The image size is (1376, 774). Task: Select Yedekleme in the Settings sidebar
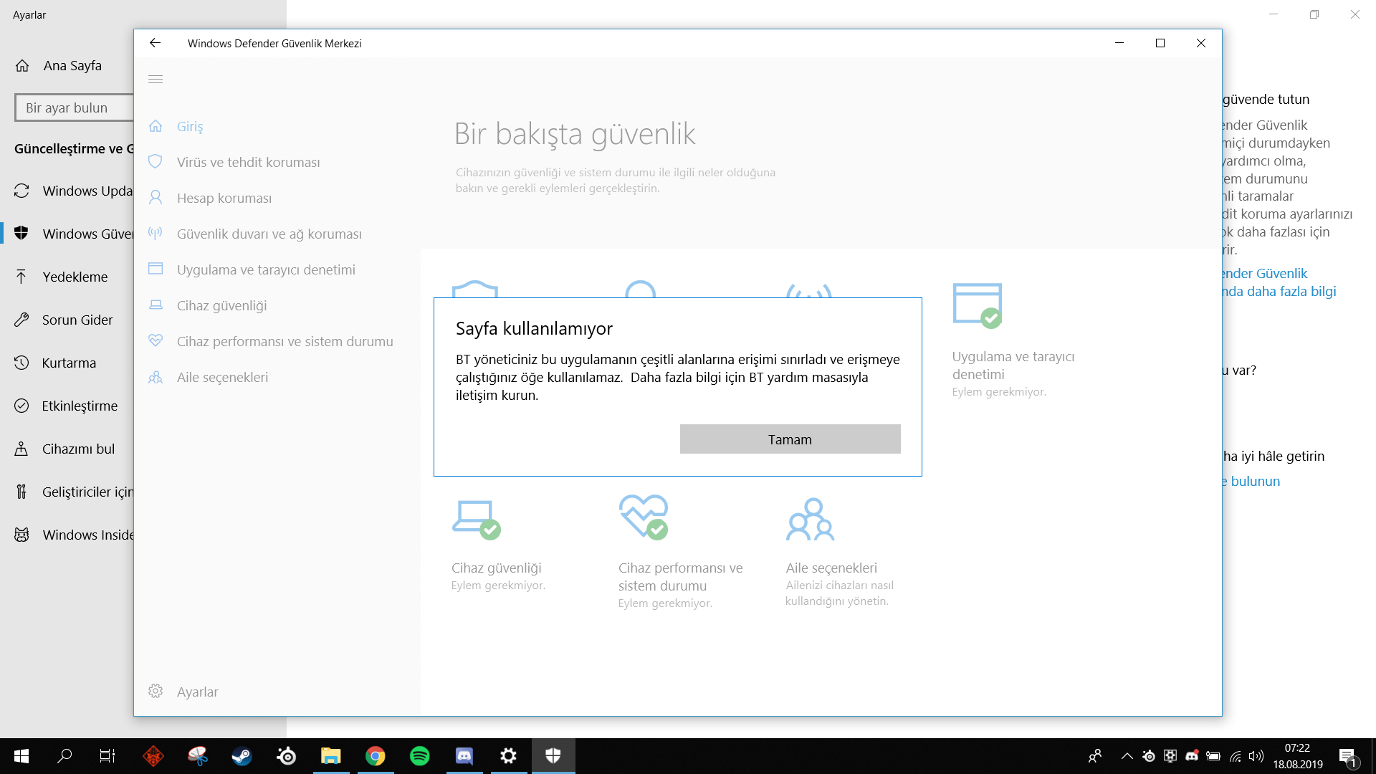[x=75, y=277]
